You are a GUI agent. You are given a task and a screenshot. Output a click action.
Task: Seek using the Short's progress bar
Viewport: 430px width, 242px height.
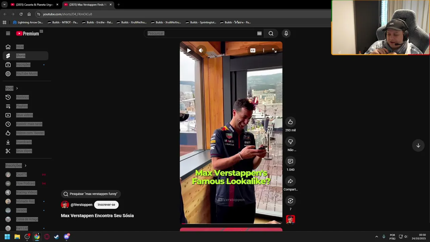pyautogui.click(x=231, y=223)
